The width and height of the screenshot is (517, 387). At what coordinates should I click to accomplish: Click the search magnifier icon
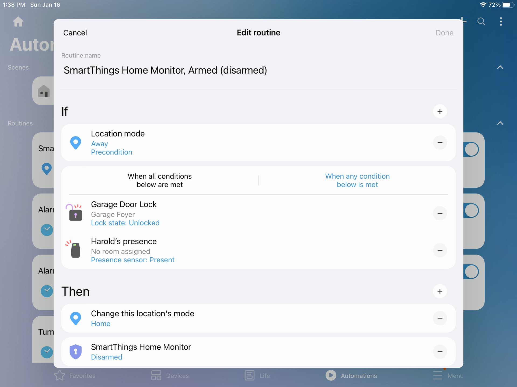point(481,21)
